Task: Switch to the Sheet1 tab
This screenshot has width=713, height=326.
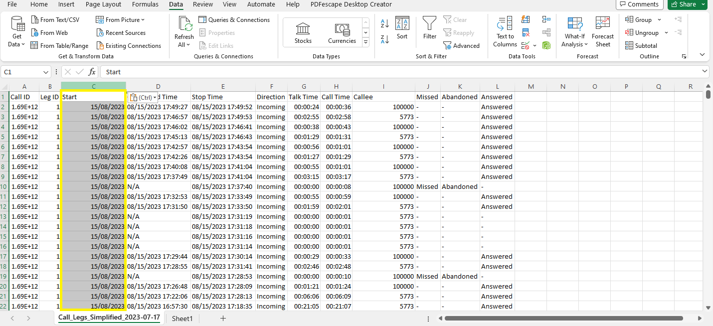Action: [182, 318]
